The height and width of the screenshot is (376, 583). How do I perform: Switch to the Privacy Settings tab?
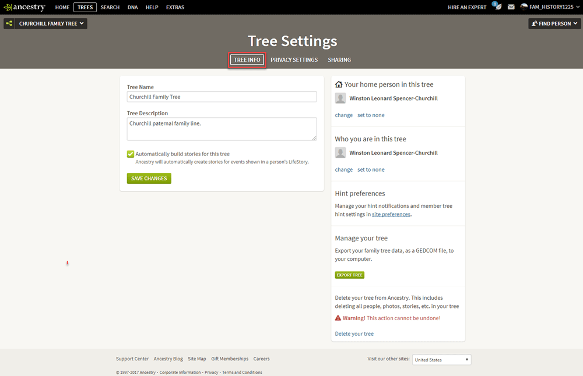(x=294, y=60)
